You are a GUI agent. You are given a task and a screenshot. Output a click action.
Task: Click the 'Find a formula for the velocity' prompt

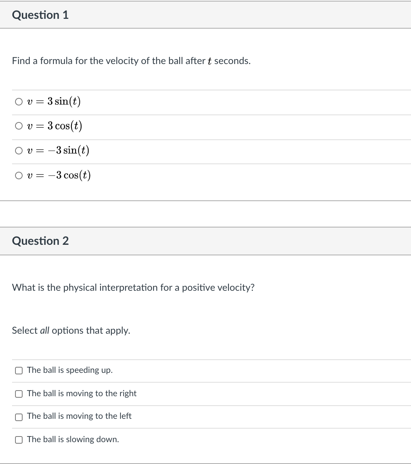131,61
